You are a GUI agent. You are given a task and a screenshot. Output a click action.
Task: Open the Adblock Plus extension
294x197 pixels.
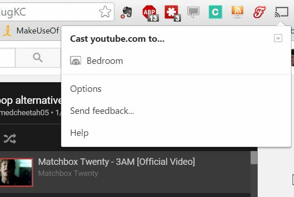pos(150,13)
